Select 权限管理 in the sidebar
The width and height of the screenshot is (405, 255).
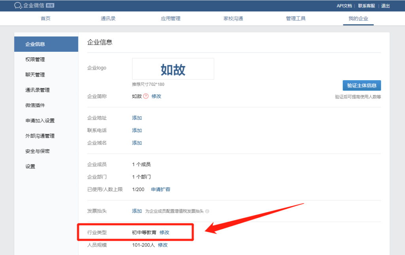coord(35,59)
